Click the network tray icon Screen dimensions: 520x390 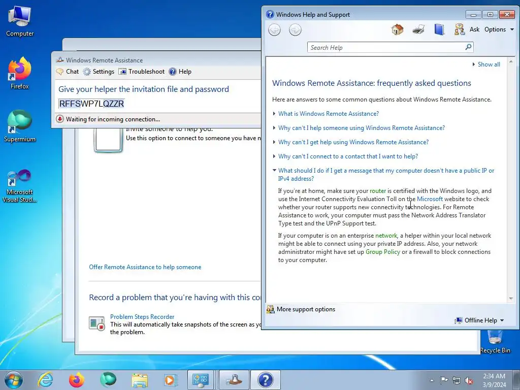(x=457, y=380)
